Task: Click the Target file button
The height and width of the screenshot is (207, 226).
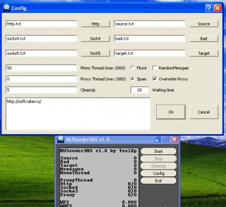Action: coord(204,53)
